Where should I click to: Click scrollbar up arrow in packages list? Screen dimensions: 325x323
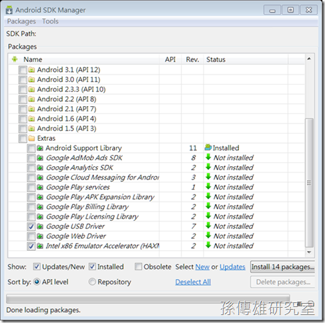(x=309, y=59)
